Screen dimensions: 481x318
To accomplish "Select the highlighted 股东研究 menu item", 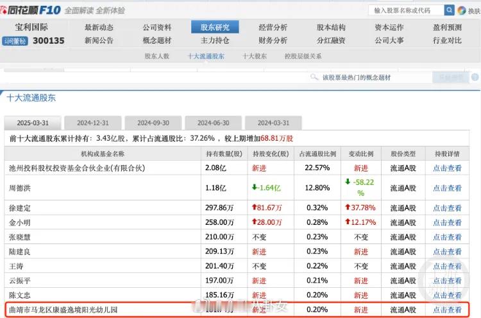I will coord(215,27).
